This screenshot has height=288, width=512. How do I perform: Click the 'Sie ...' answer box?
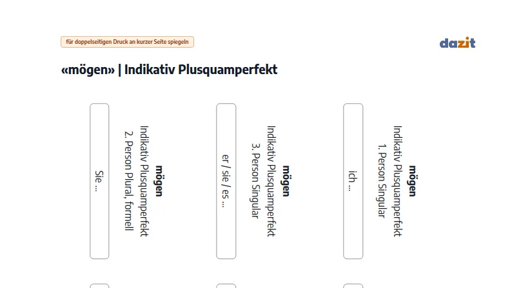(x=99, y=181)
